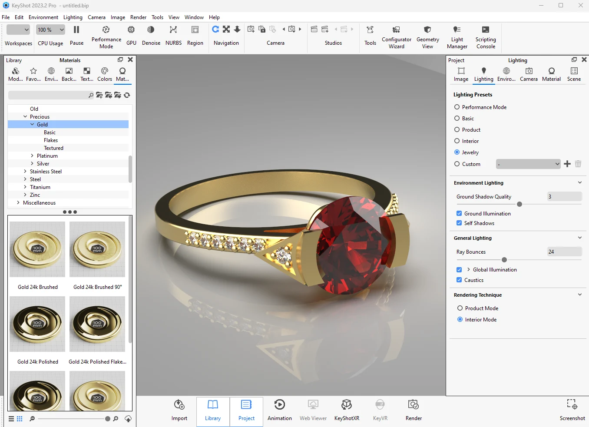The image size is (589, 427).
Task: Toggle Caustics checkbox
Action: pos(459,280)
